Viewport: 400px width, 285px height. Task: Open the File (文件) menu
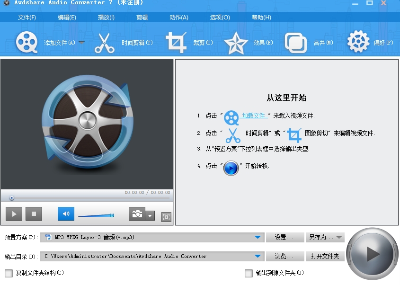(27, 18)
